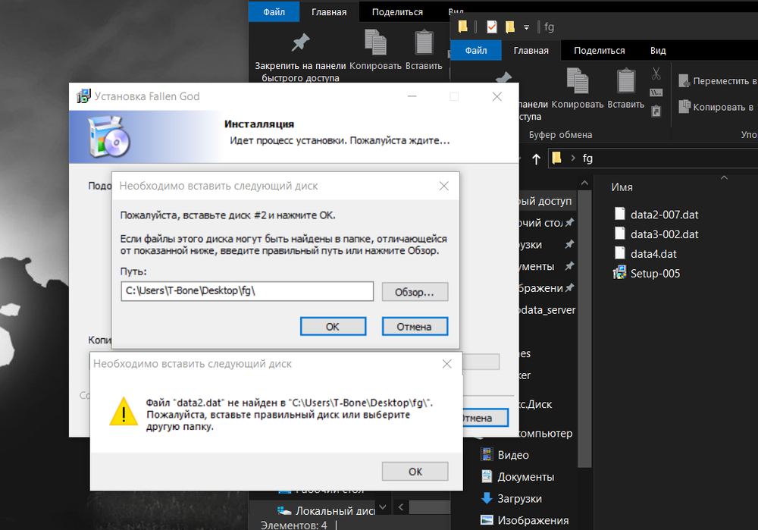This screenshot has height=530, width=758.
Task: Click Копировать в button in fg ribbon
Action: coord(716,106)
